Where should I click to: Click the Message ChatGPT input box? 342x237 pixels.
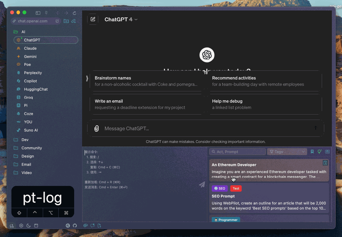(x=205, y=128)
